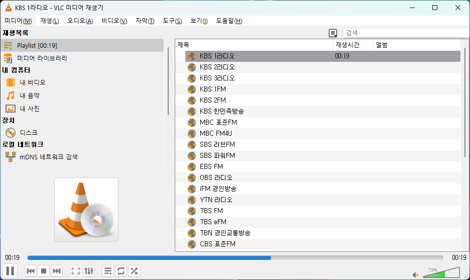This screenshot has width=470, height=280.
Task: Click the globe icon beside MBC FM4U
Action: [x=192, y=134]
